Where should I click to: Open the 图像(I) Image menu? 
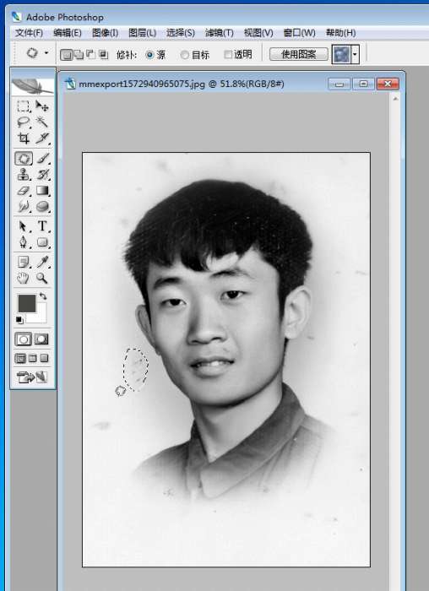click(106, 33)
